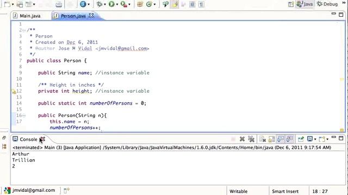This screenshot has height=195, width=348.
Task: Close the Person.java tab
Action: click(91, 16)
